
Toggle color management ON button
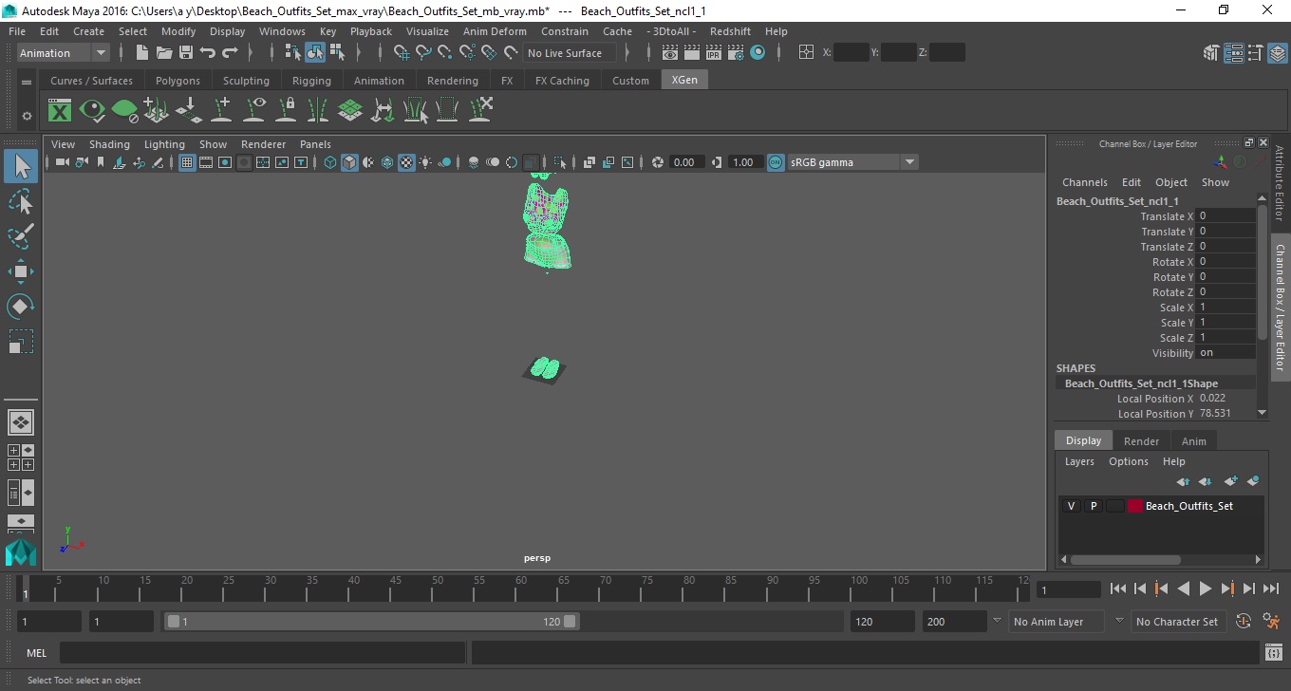click(776, 162)
